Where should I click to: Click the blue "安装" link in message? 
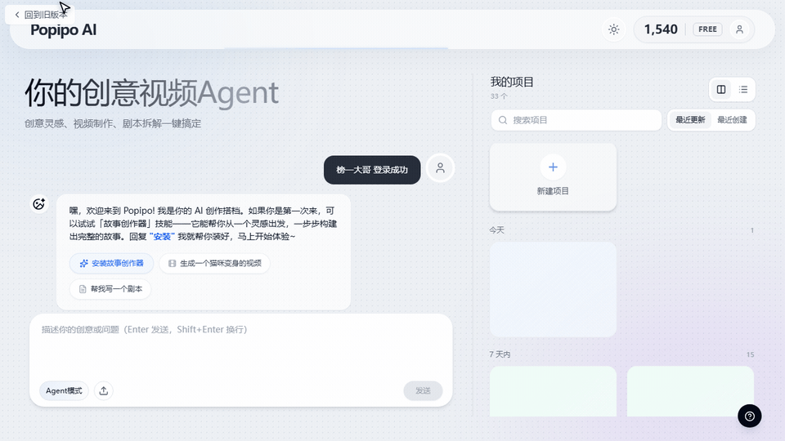coord(162,237)
